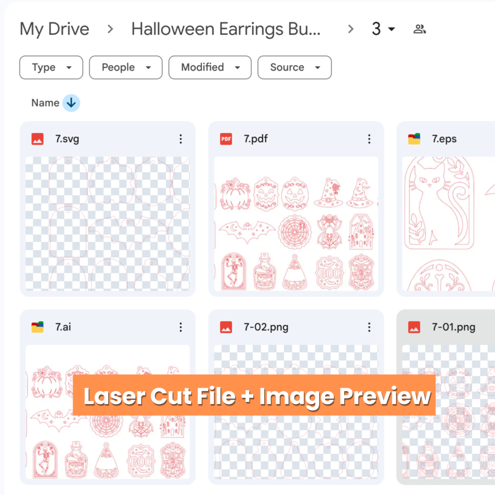Navigate to Halloween Earrings Bu... folder breadcrumb

(226, 29)
